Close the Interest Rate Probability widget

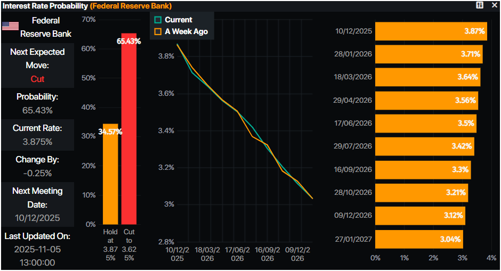[x=494, y=5]
